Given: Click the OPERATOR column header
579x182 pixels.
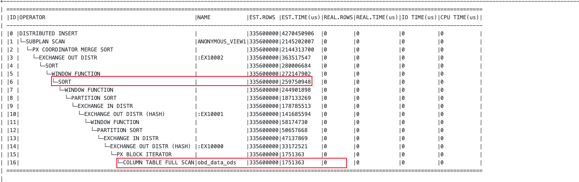Looking at the screenshot, I should tap(32, 17).
